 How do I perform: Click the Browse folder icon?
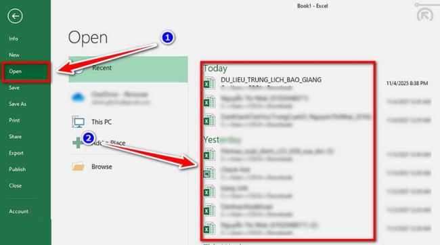pos(79,166)
